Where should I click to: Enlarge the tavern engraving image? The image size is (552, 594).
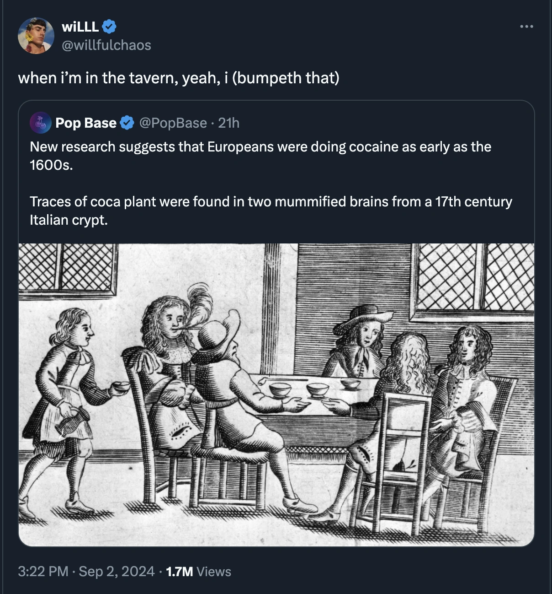tap(276, 394)
